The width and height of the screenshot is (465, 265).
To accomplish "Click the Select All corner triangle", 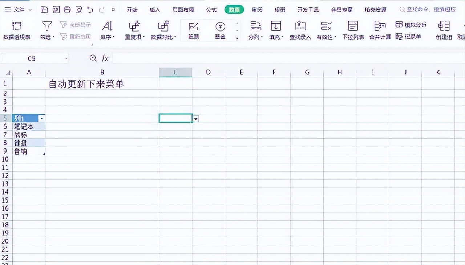I will point(8,73).
